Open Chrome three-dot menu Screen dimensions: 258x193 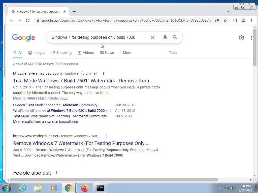(251, 20)
